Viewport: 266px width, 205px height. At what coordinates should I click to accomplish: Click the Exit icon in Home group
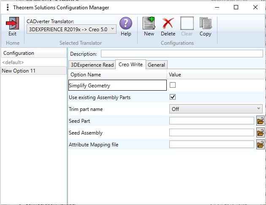click(12, 23)
